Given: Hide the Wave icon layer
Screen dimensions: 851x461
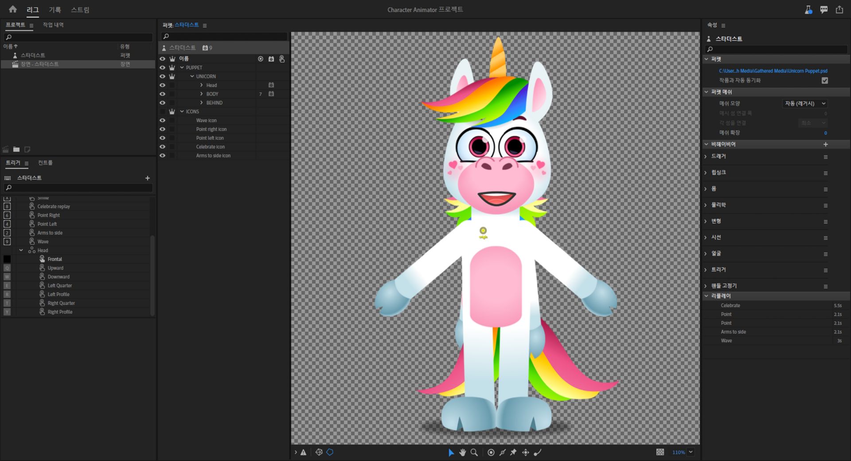Looking at the screenshot, I should pos(162,121).
